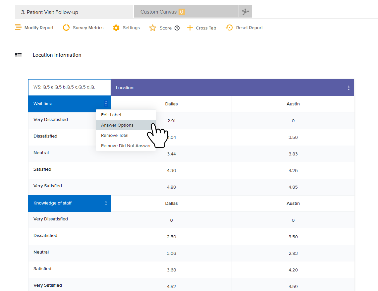
Task: Open the network diagram tab icon
Action: (x=245, y=12)
